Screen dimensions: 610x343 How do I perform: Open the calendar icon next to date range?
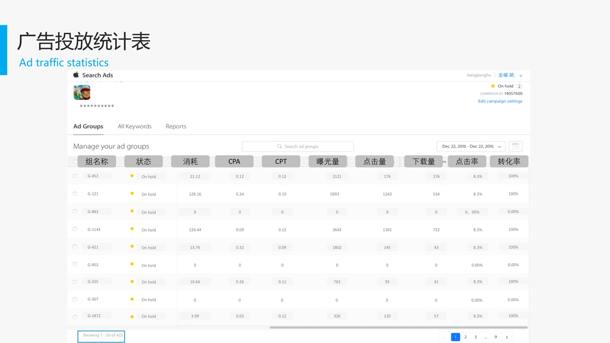point(515,146)
